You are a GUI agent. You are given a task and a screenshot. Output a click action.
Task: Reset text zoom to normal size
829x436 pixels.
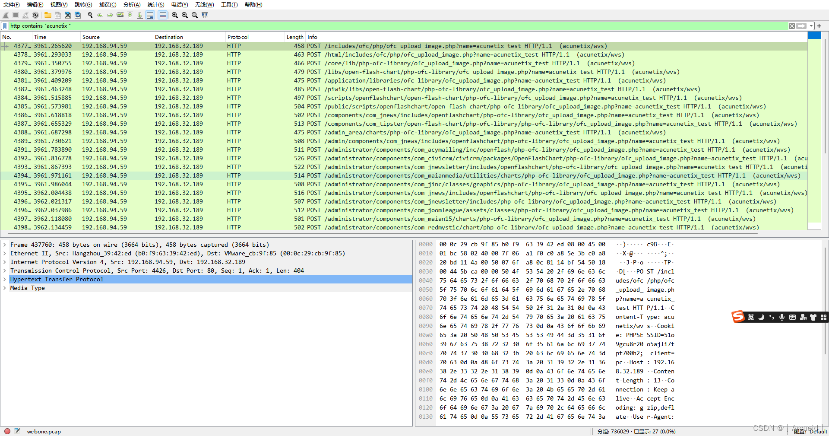(x=195, y=15)
